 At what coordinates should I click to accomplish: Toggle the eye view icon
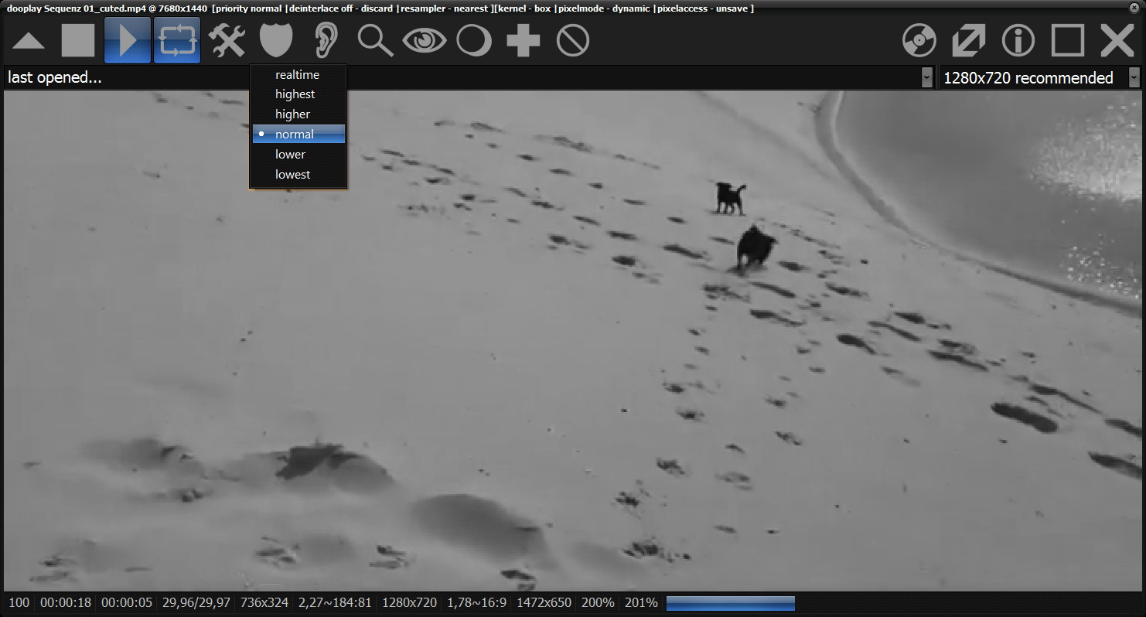point(425,41)
